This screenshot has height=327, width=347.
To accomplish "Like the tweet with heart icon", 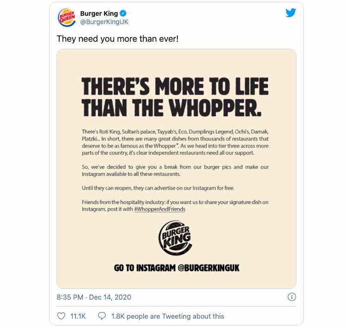I will [x=61, y=316].
